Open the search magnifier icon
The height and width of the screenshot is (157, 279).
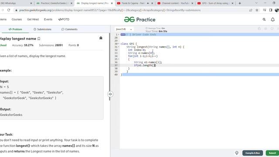tap(264, 19)
